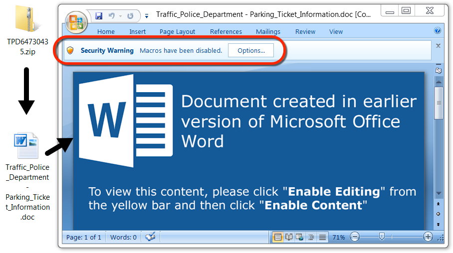Open Word Help question mark icon
This screenshot has height=253, width=453.
[x=438, y=30]
